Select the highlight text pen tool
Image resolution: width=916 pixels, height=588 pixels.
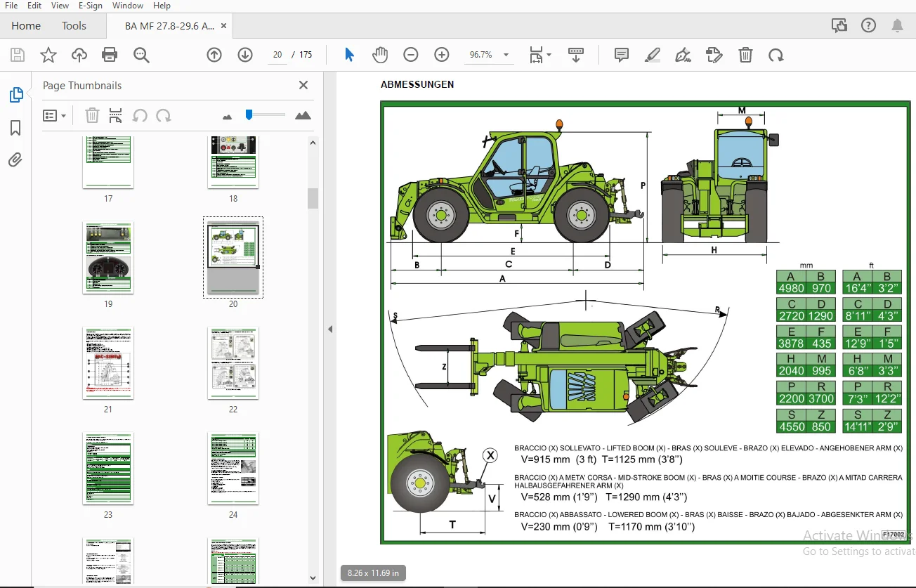(653, 55)
